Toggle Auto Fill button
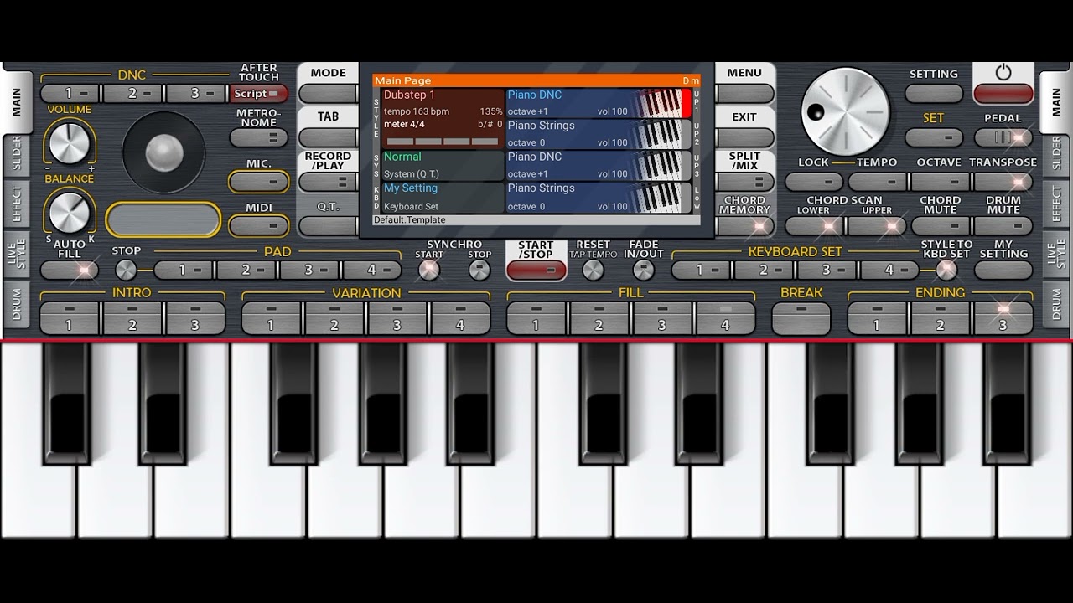This screenshot has width=1073, height=603. [70, 270]
